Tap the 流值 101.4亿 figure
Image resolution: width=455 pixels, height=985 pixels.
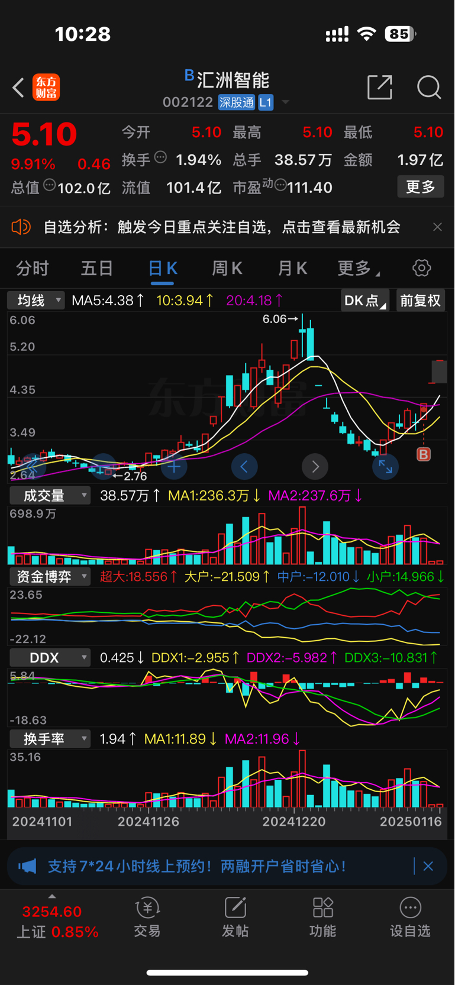171,188
